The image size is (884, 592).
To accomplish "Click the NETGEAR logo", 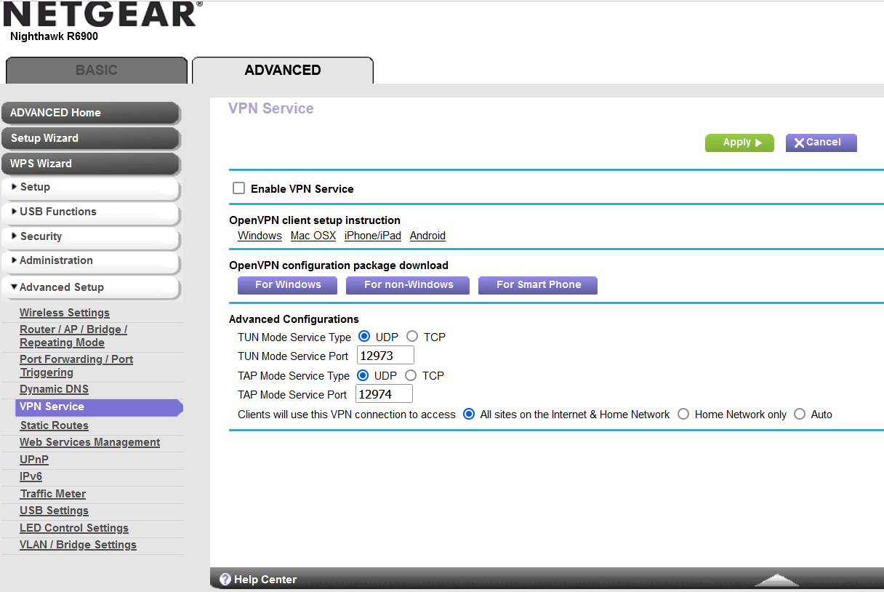I will 98,16.
